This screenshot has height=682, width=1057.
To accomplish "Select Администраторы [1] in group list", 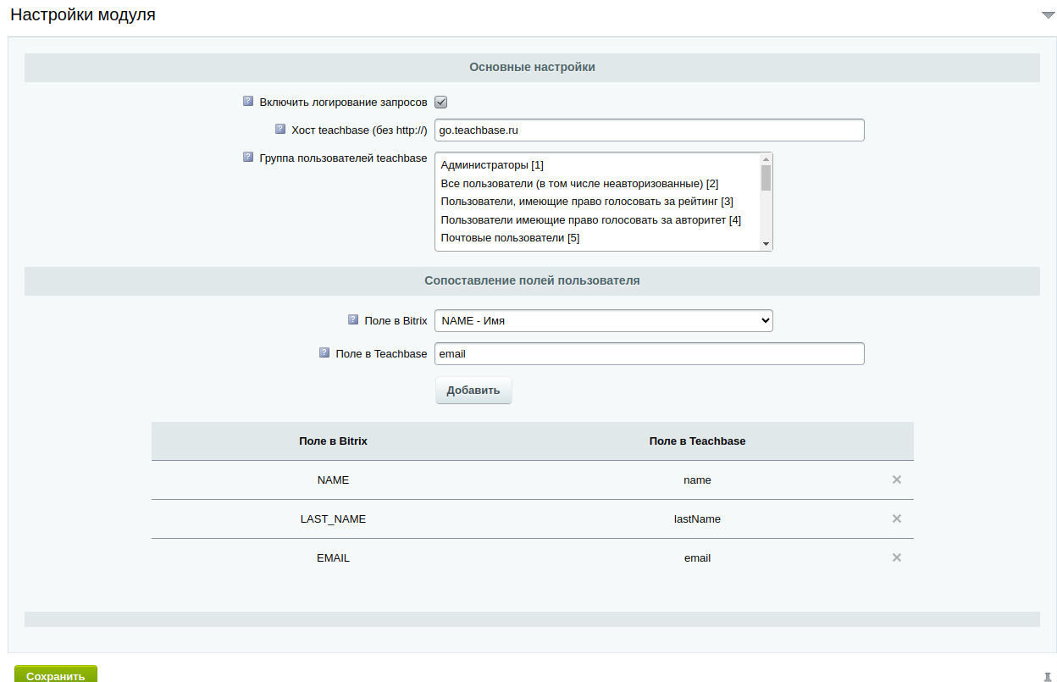I will pyautogui.click(x=492, y=164).
